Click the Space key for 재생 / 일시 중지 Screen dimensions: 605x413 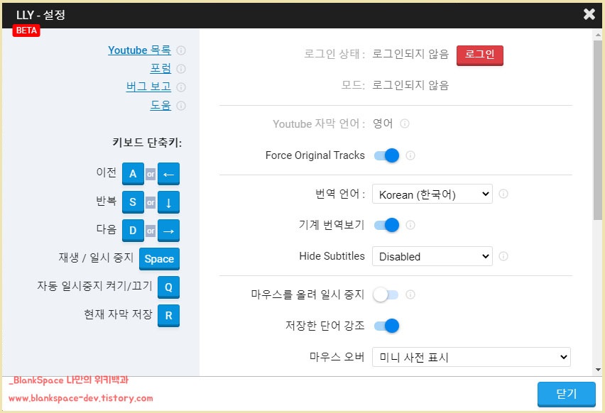[159, 259]
